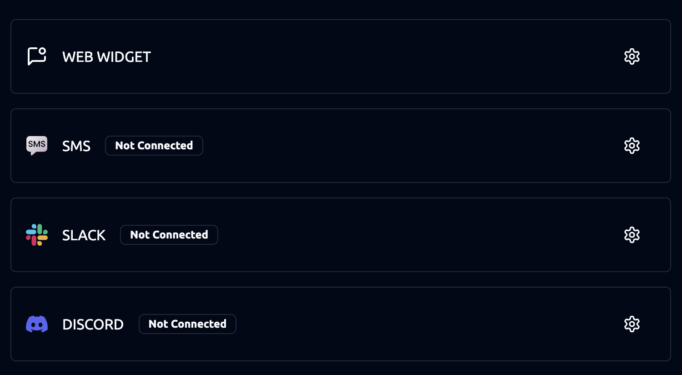Click the Discord logo icon
This screenshot has height=375, width=682.
(37, 324)
